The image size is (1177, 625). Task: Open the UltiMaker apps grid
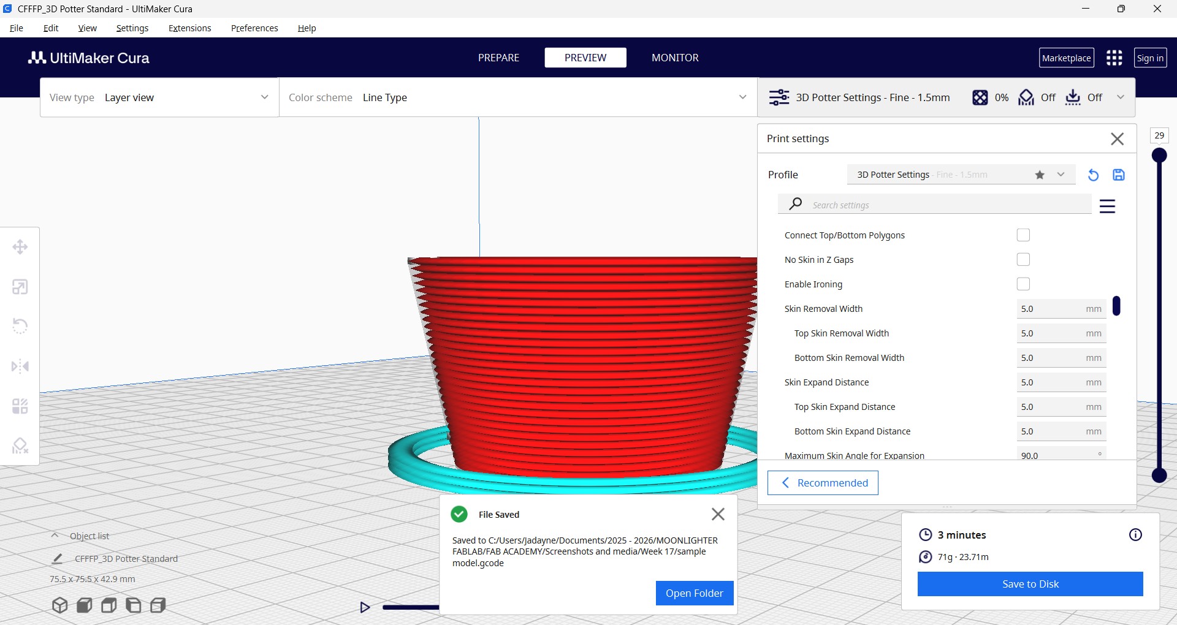pos(1114,58)
